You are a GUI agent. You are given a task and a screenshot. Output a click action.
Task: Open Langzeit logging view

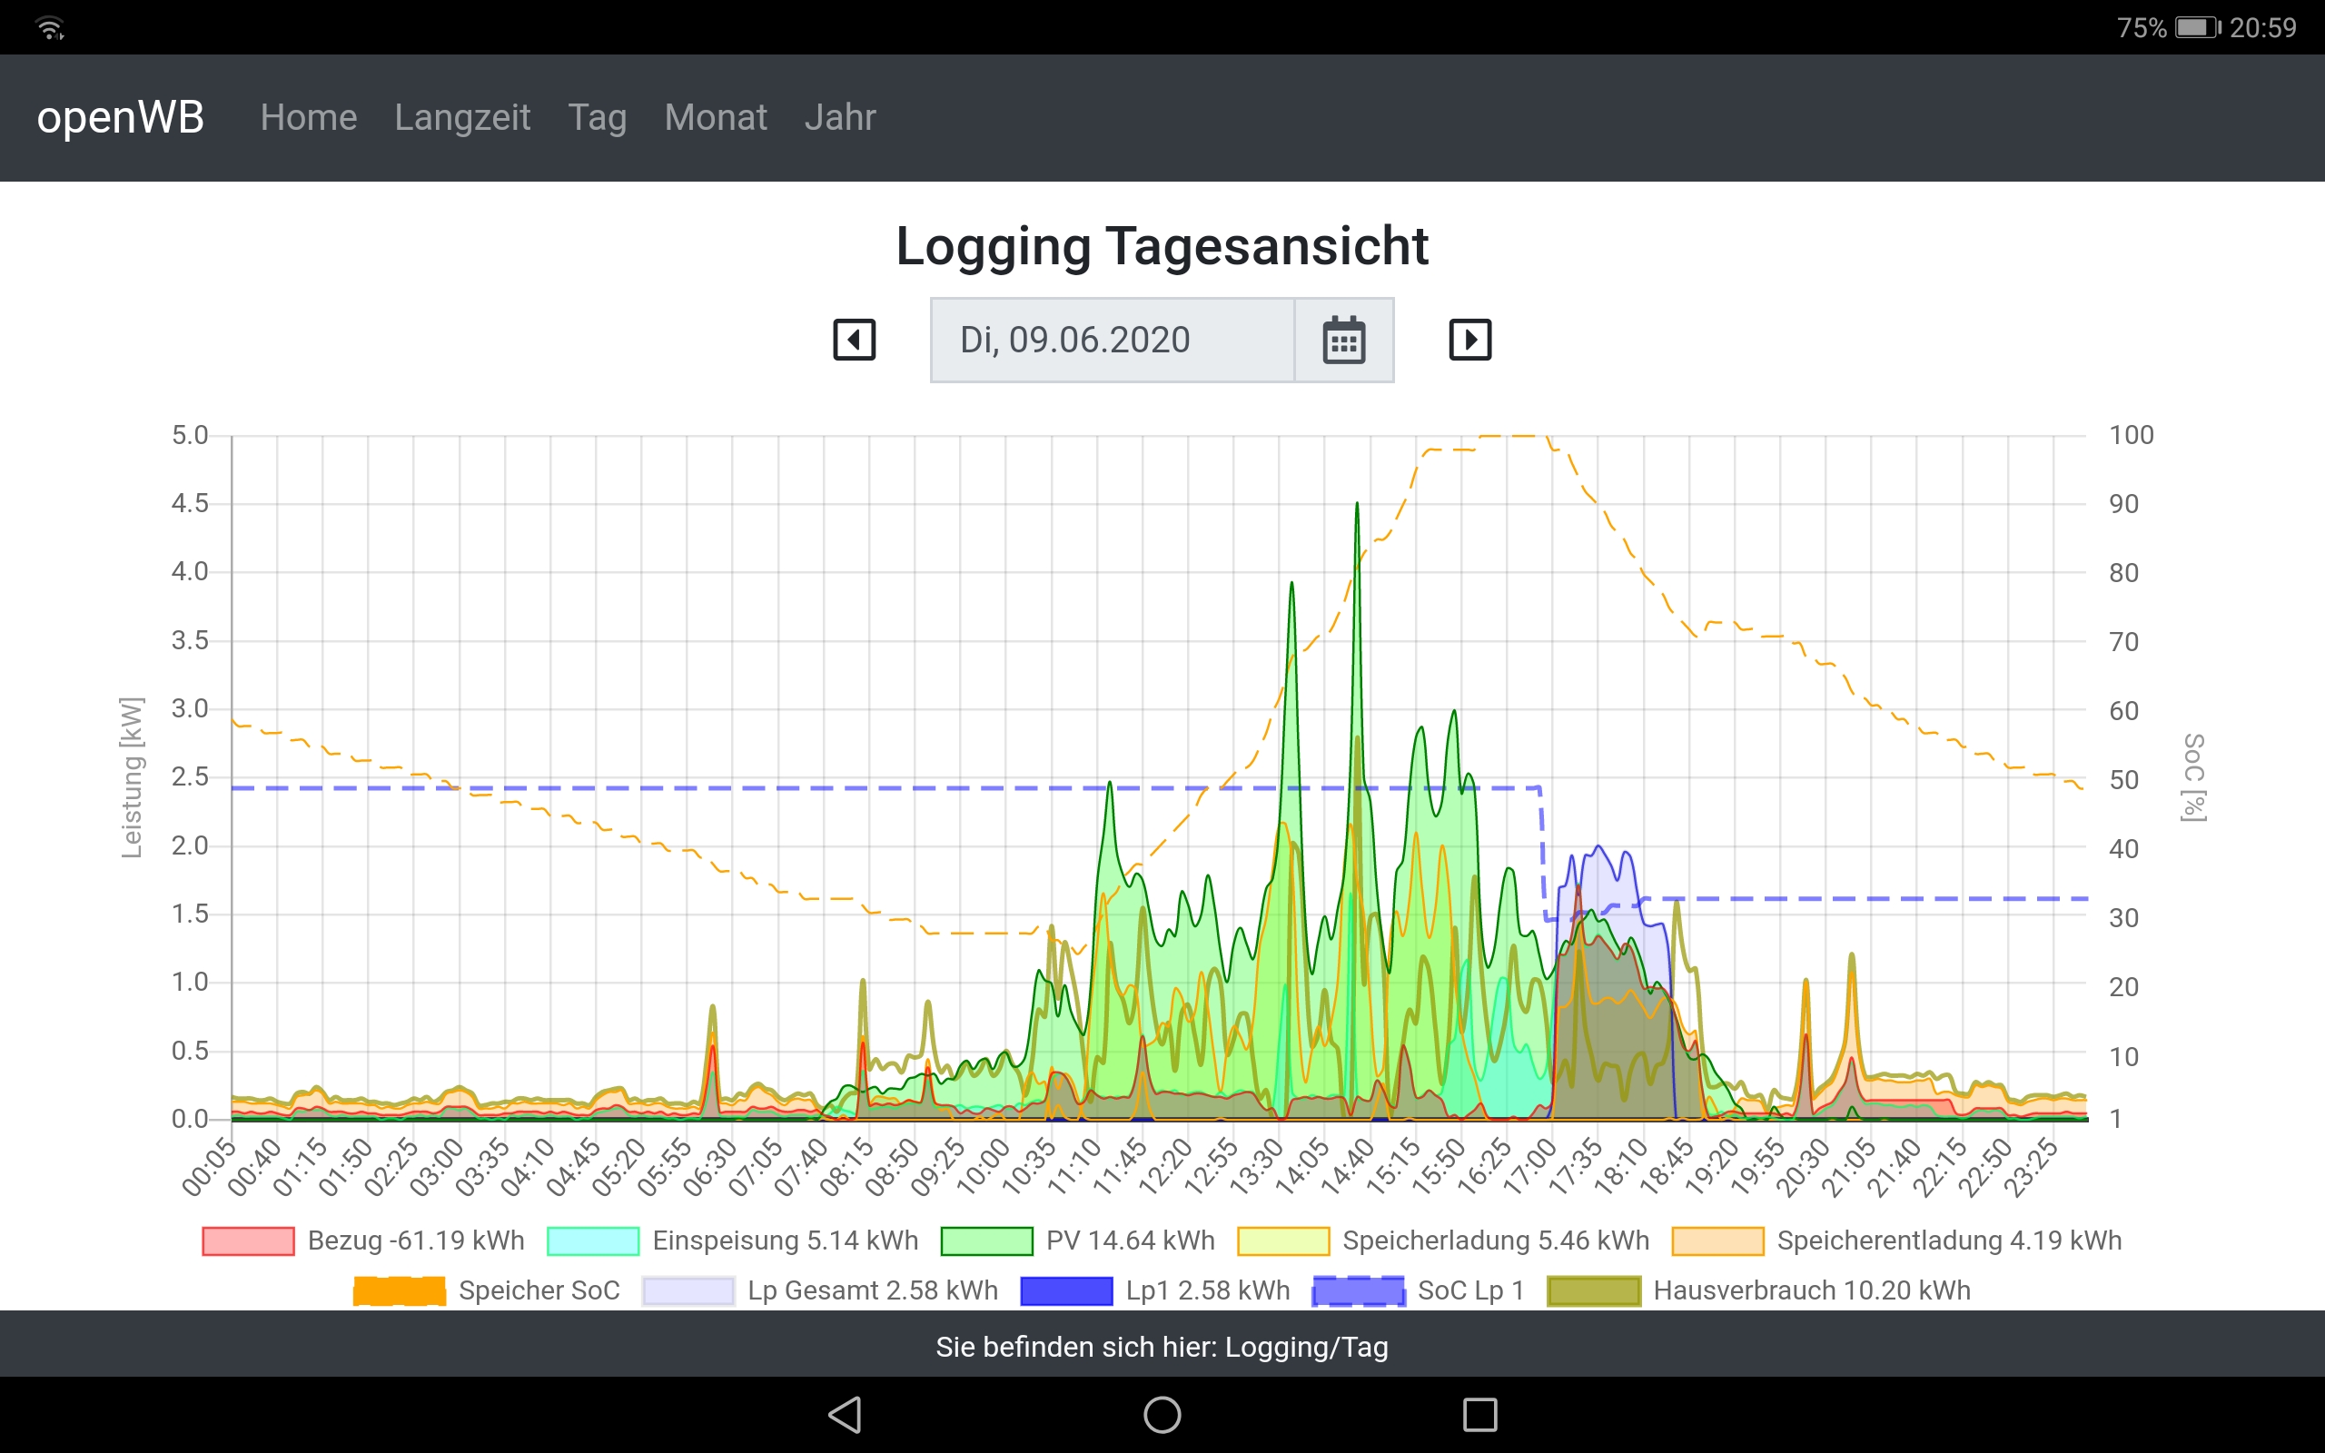(462, 117)
